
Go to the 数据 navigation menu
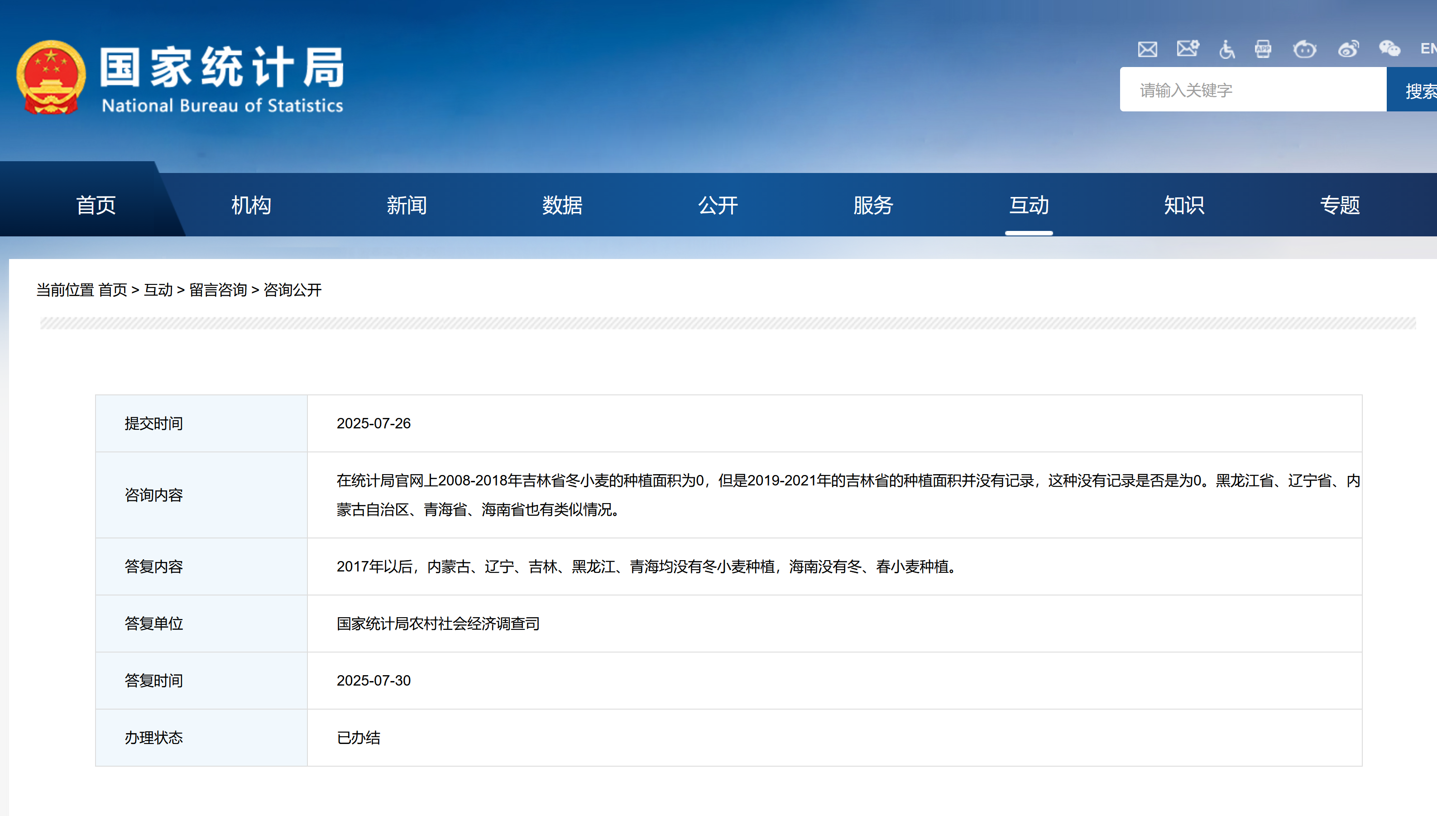pos(562,205)
